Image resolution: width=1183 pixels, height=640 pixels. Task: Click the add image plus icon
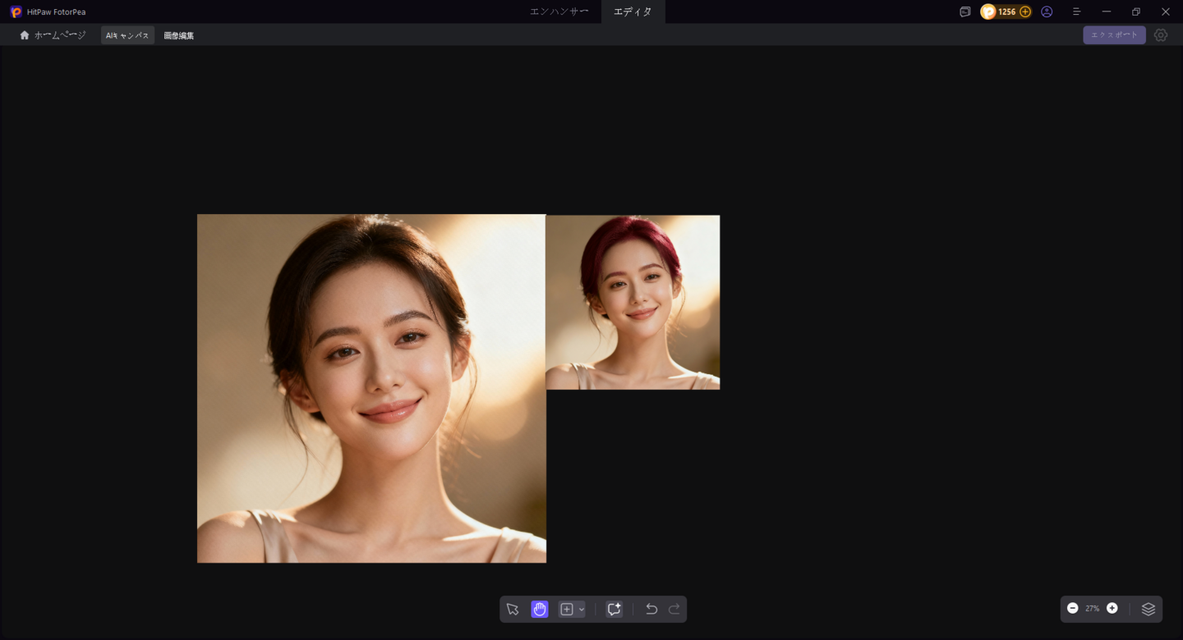pos(567,609)
